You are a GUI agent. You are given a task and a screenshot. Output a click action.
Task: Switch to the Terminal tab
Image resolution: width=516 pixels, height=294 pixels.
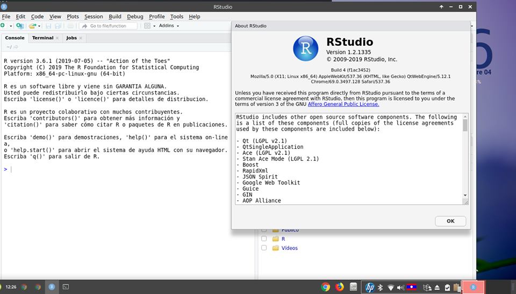pos(43,38)
